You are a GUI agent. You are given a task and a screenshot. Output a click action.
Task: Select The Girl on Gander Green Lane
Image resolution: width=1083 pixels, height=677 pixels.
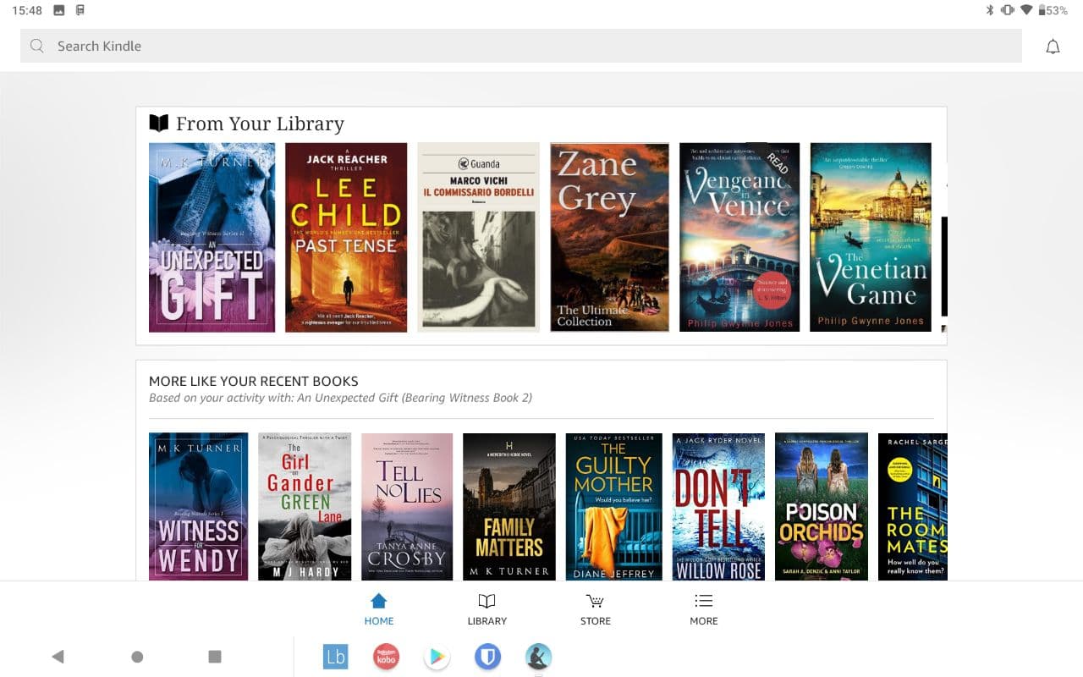(x=305, y=506)
